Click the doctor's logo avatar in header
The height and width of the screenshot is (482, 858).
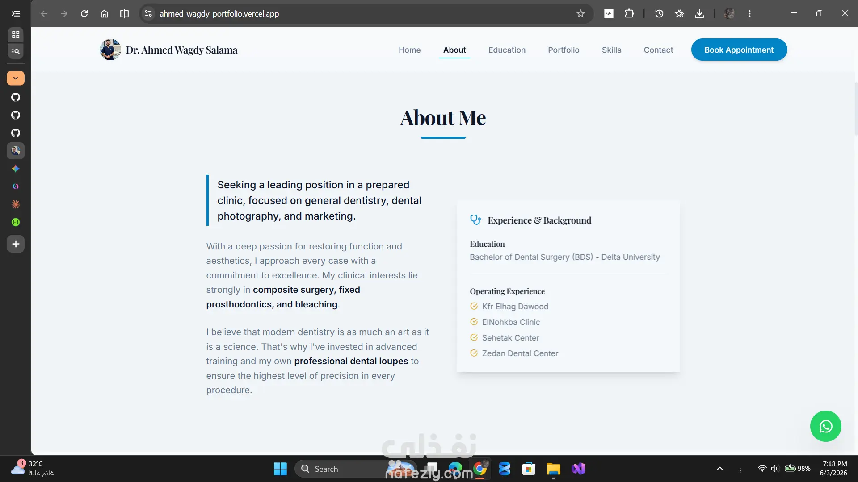pos(110,50)
